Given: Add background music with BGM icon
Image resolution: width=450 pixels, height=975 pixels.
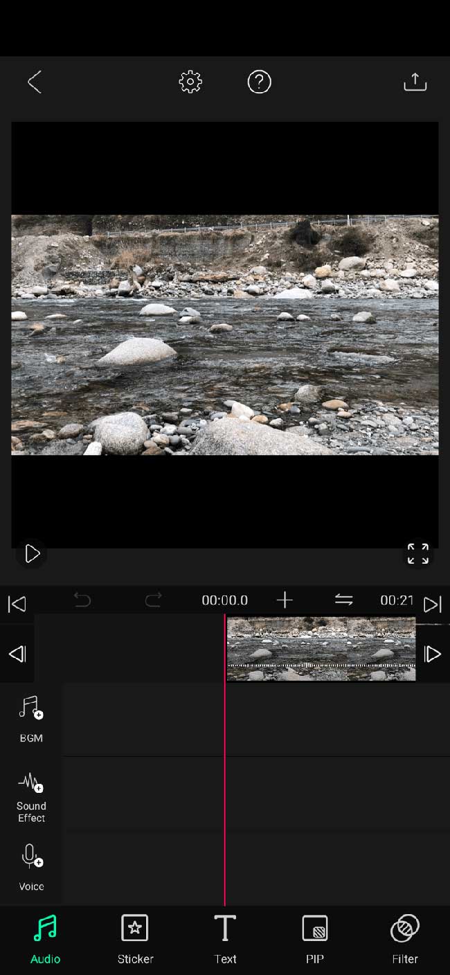Looking at the screenshot, I should (x=31, y=719).
